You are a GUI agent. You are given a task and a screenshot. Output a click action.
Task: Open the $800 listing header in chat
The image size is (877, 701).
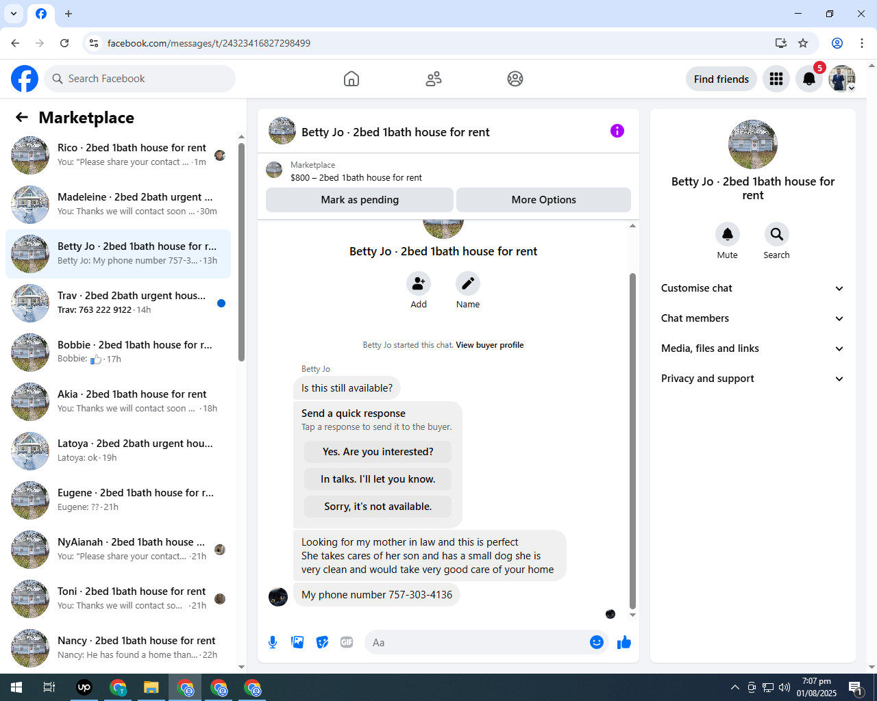tap(448, 170)
